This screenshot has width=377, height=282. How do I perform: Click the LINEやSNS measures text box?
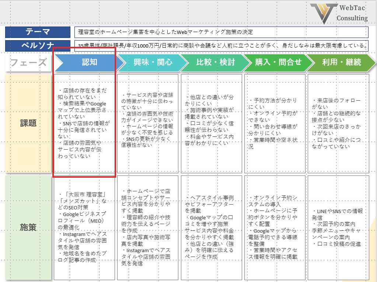click(x=338, y=227)
